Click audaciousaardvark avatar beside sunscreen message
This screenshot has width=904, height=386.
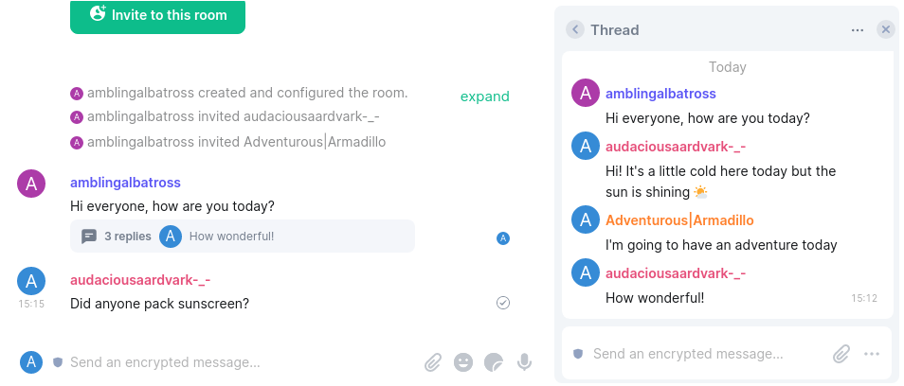point(32,281)
